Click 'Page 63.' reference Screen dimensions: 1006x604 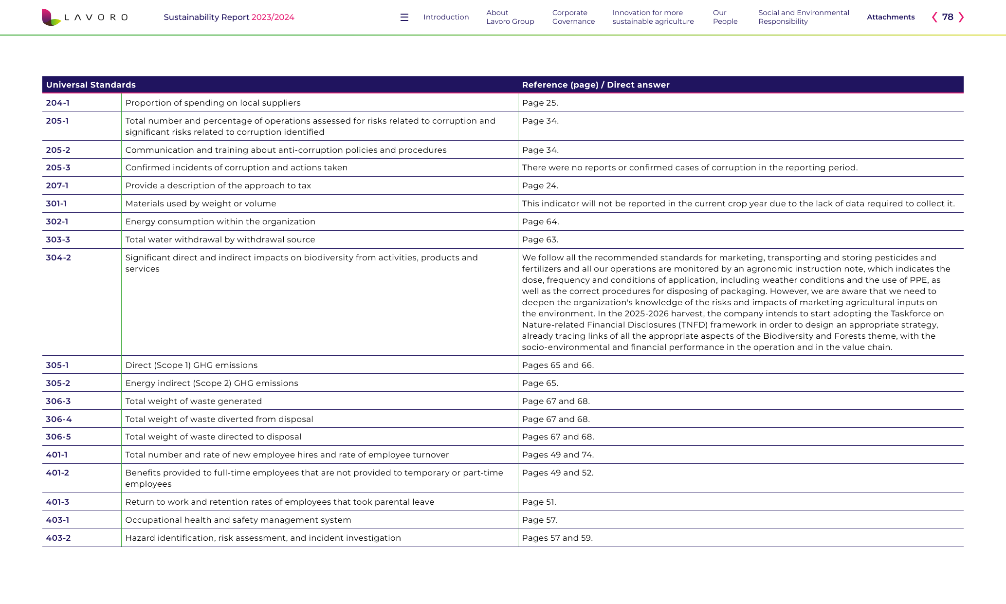pyautogui.click(x=540, y=239)
